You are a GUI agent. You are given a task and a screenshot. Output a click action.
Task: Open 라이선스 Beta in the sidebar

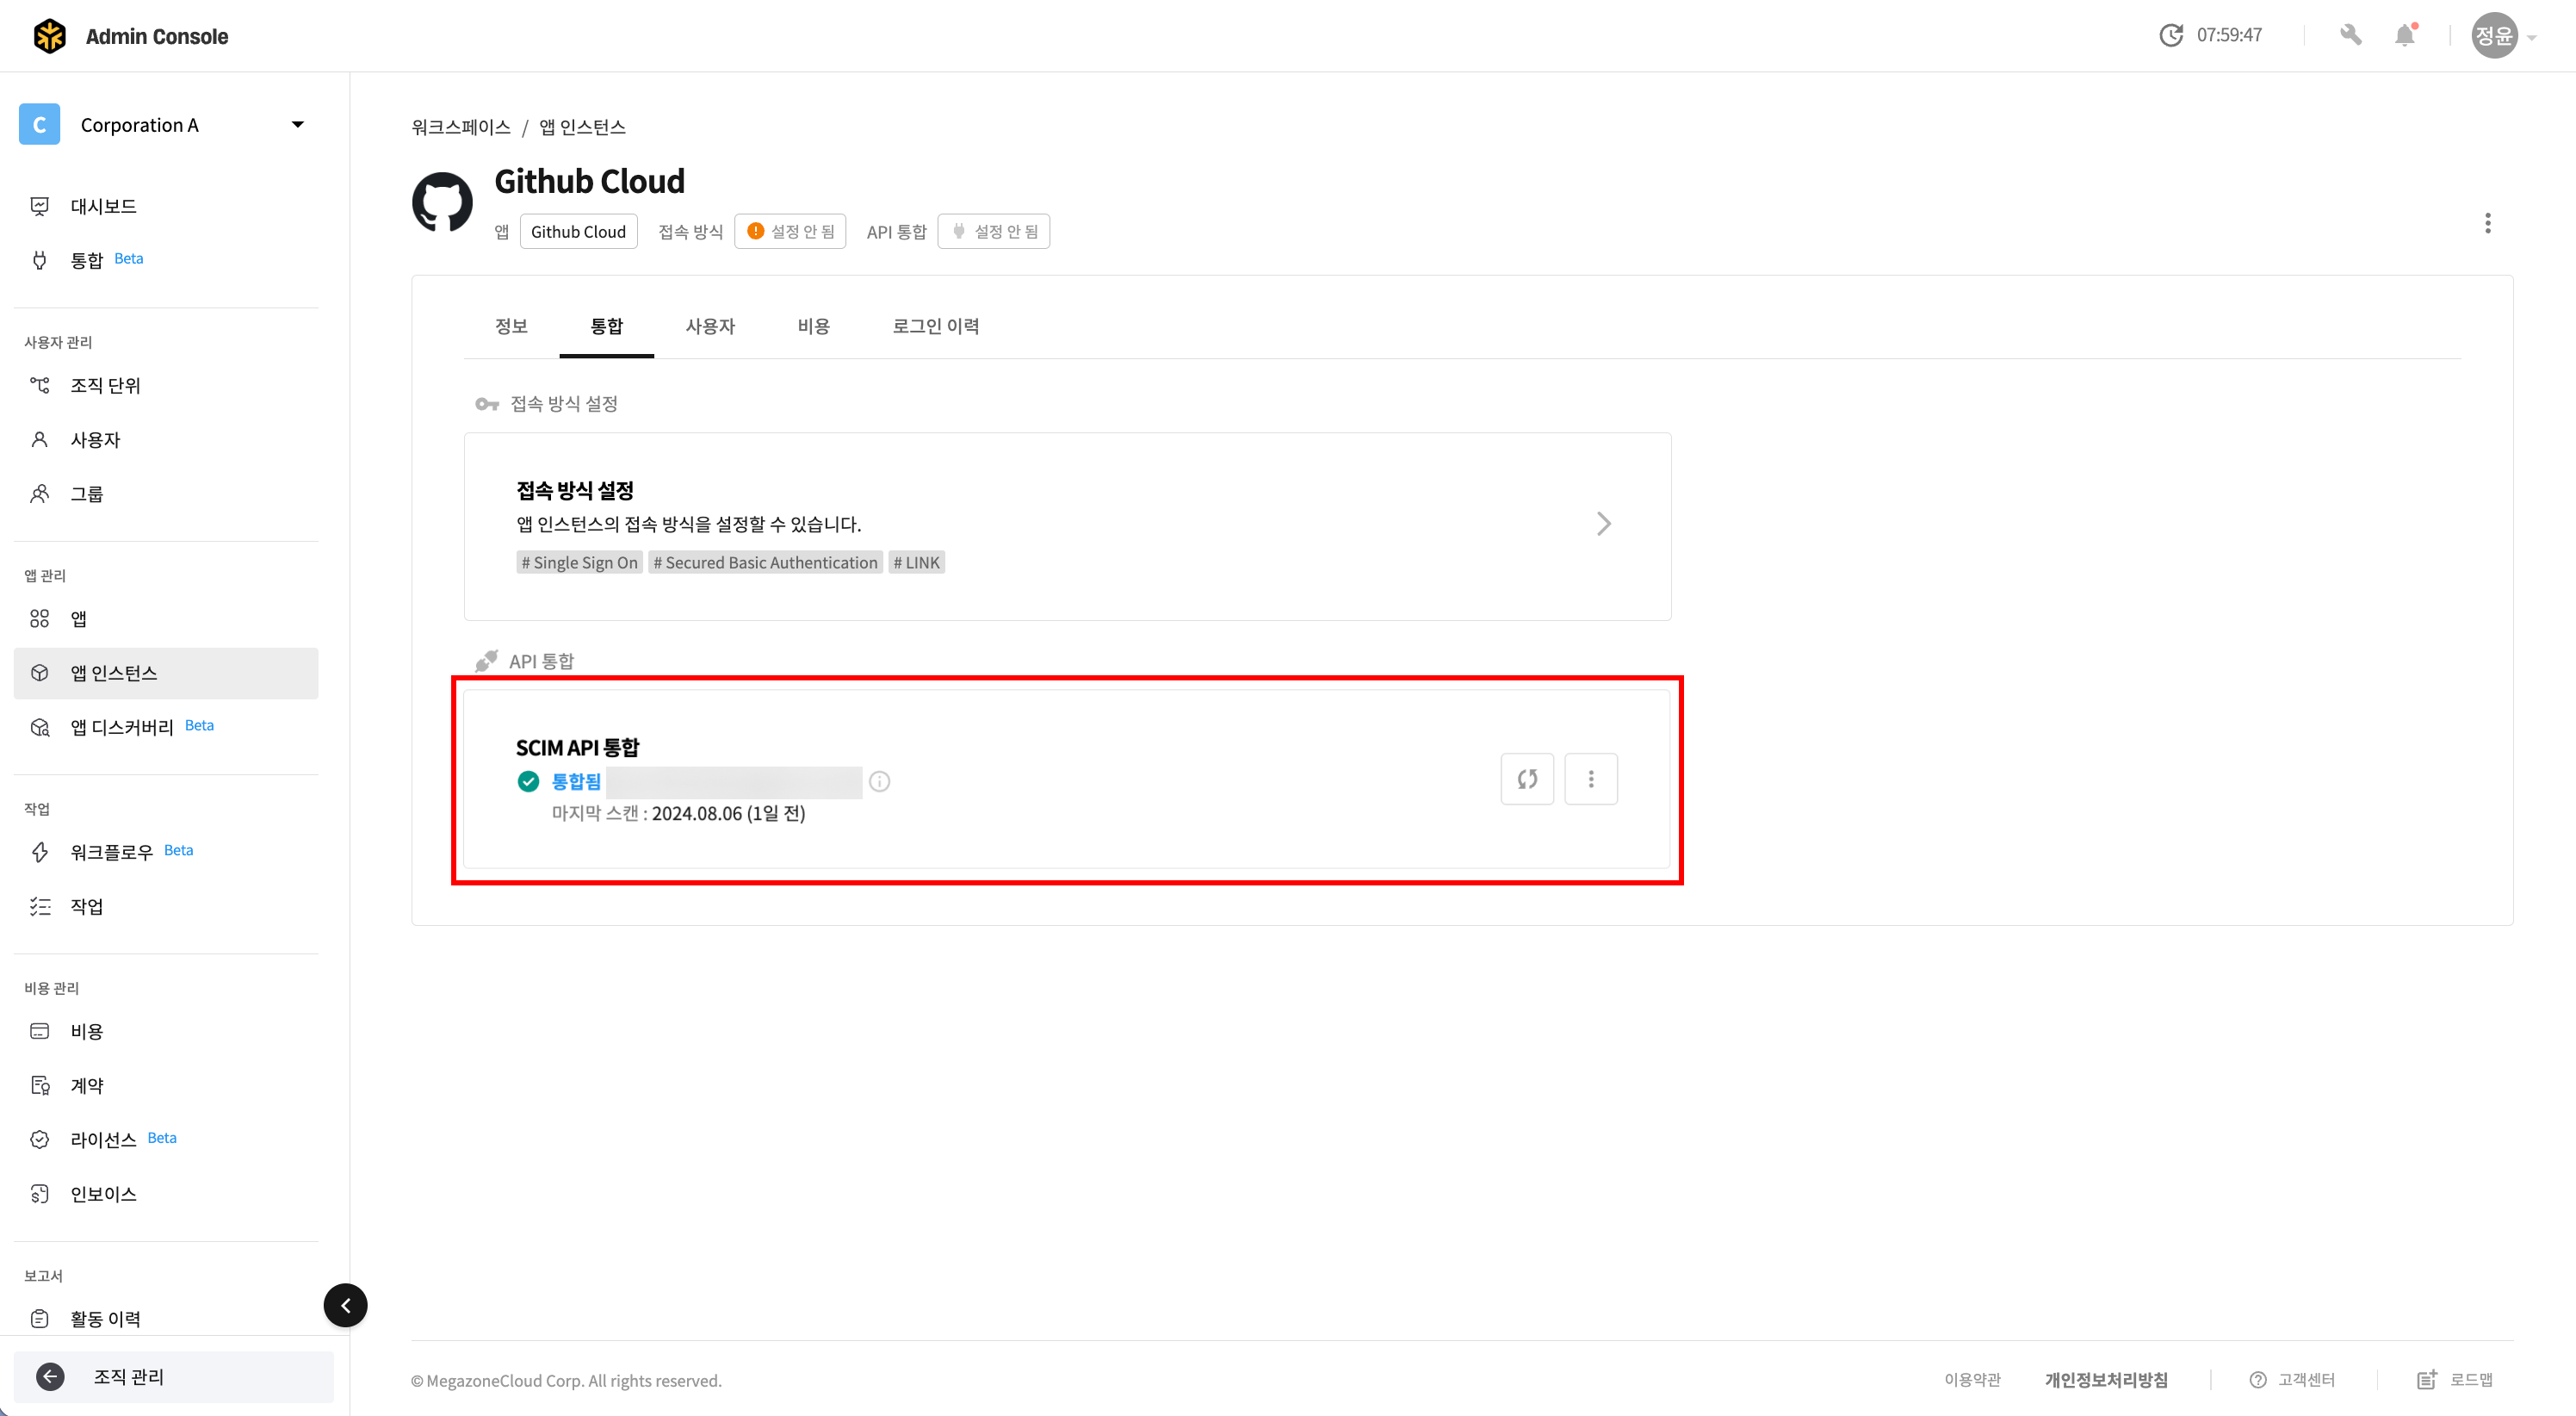(x=166, y=1139)
